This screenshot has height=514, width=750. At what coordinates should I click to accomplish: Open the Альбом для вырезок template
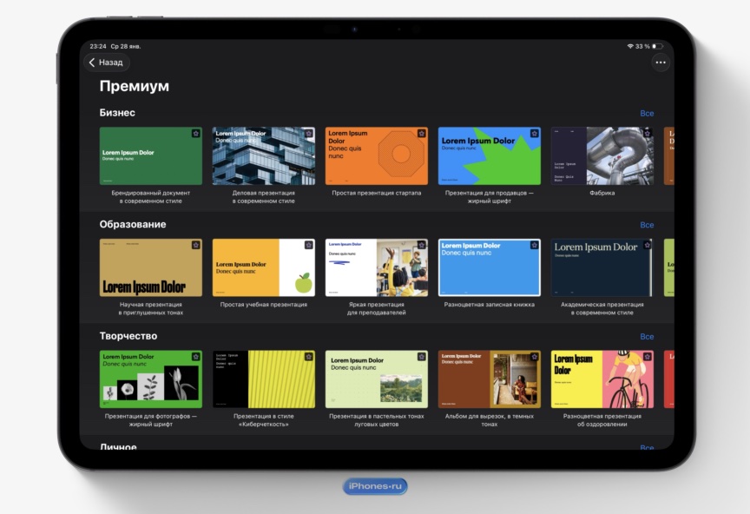coord(490,379)
